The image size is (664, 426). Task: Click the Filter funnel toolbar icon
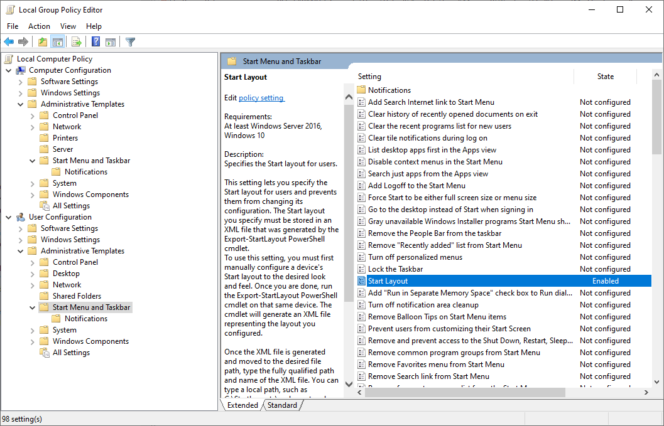[131, 42]
